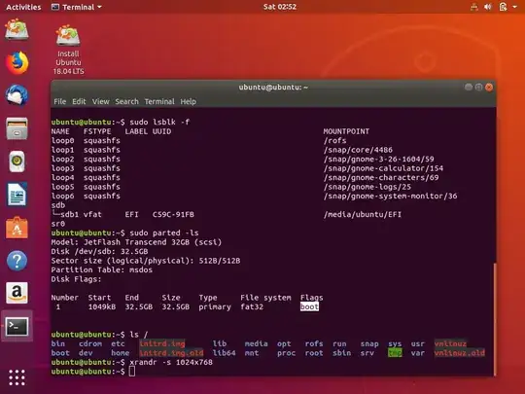The height and width of the screenshot is (394, 525).
Task: Open the Help menu in terminal
Action: coord(189,101)
